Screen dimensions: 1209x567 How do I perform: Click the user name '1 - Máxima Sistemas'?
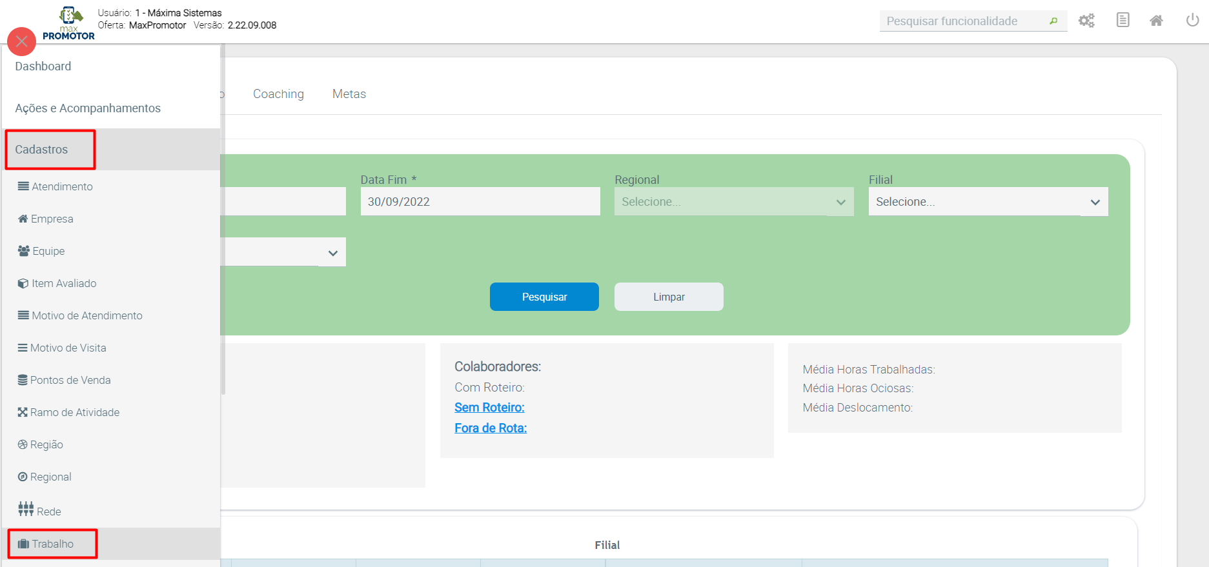point(178,13)
